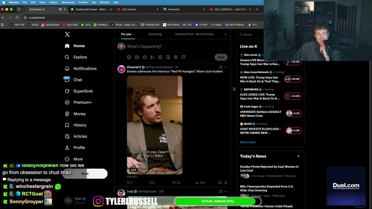This screenshot has width=372, height=209.
Task: Close the Today's News panel
Action: 298,156
